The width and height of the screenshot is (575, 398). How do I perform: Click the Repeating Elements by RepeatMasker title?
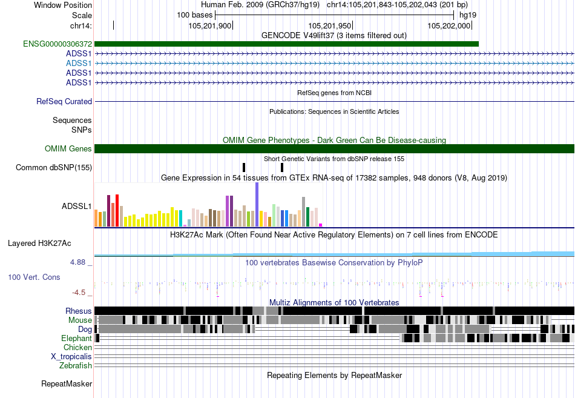tap(334, 375)
